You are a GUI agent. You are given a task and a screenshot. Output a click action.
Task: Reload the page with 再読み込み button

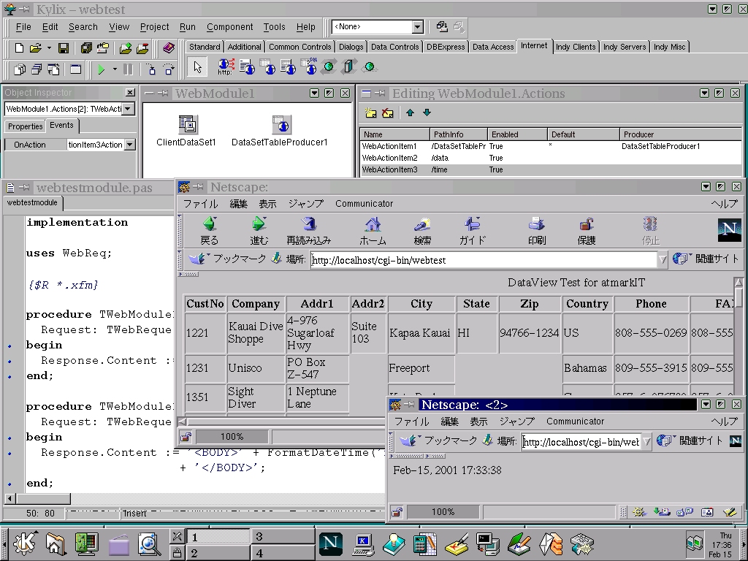point(309,231)
